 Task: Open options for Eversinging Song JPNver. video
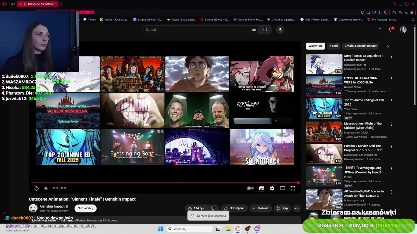coord(392,169)
